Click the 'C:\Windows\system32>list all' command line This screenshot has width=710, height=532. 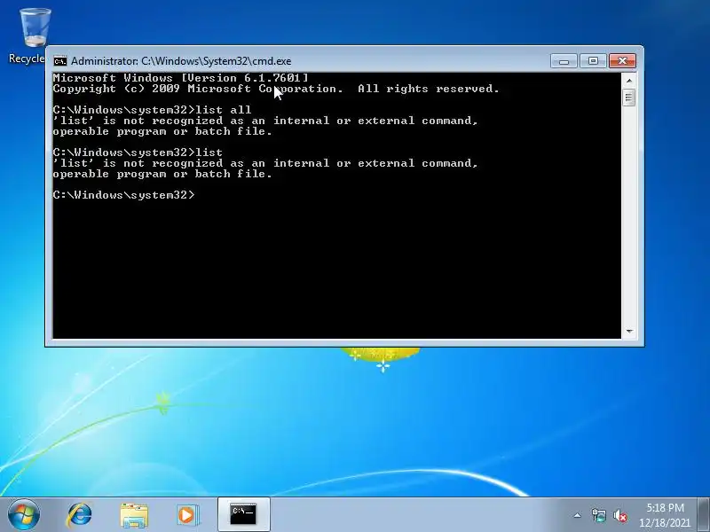click(152, 110)
